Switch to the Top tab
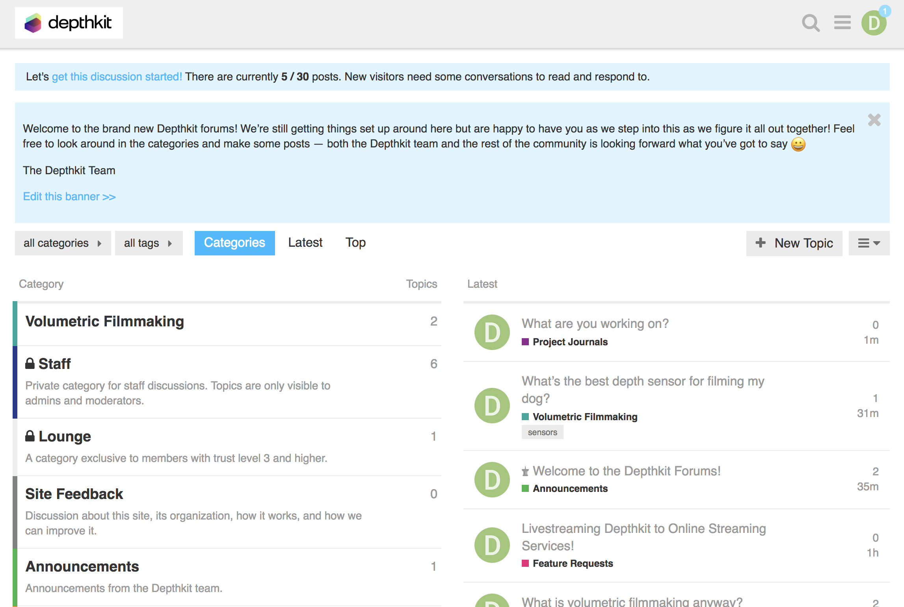 click(x=355, y=242)
